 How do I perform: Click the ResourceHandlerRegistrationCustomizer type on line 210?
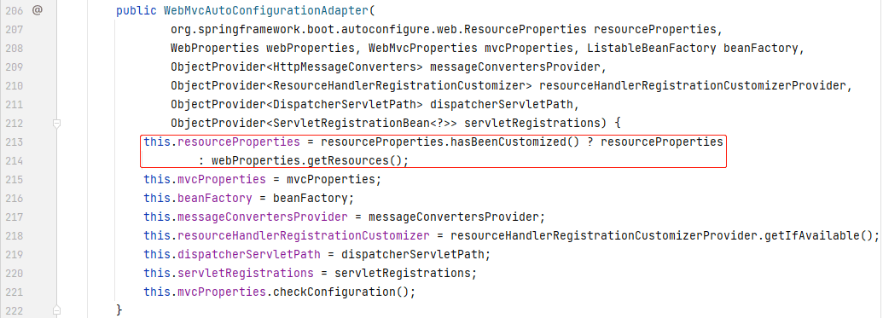click(399, 85)
